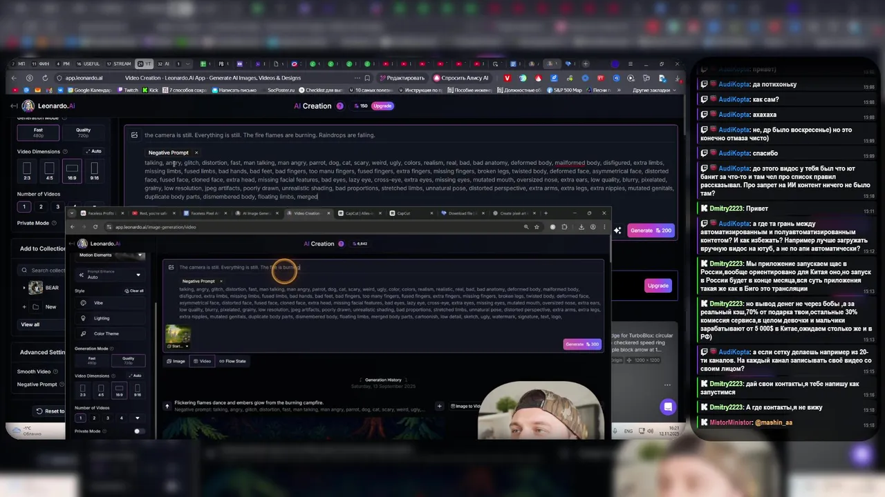Click bookmark star in front window address bar
This screenshot has height=497, width=885.
point(537,227)
